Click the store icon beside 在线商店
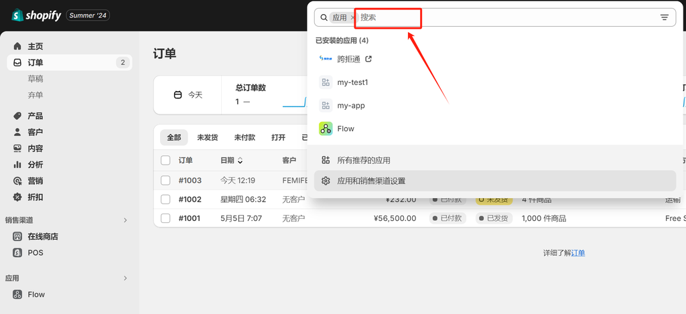686x314 pixels. click(x=17, y=236)
